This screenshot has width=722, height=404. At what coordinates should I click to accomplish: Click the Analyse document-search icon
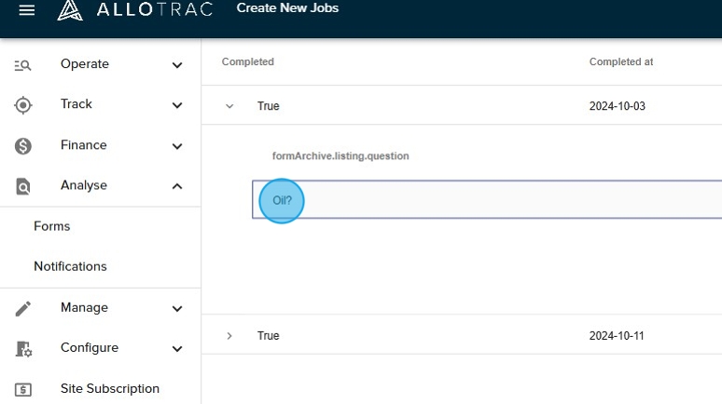(x=23, y=186)
